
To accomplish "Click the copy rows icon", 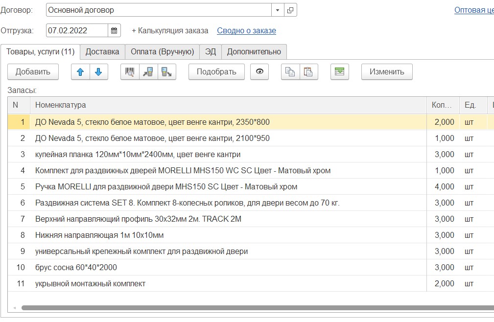I will point(290,72).
